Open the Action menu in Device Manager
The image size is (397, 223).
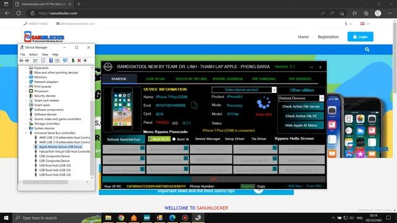33,55
